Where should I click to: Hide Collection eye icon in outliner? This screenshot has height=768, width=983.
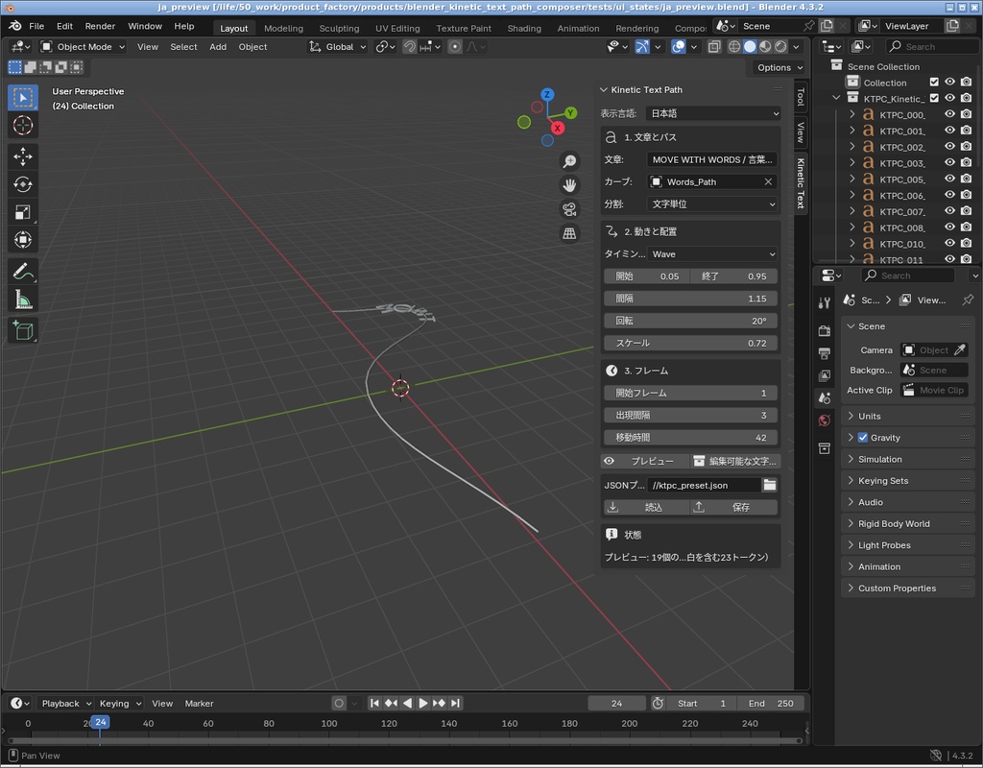pos(949,83)
